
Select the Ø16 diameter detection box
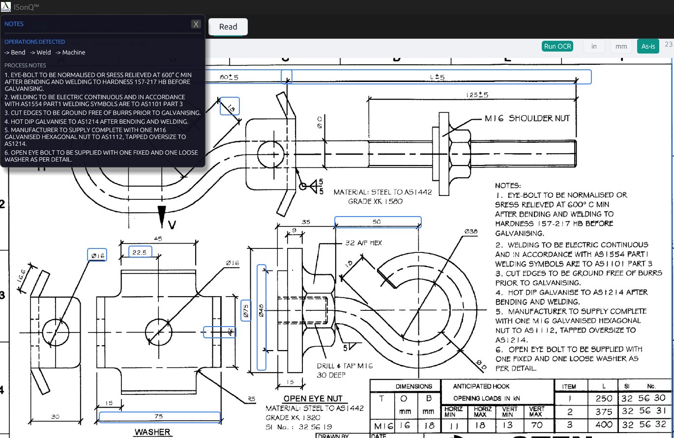coord(96,255)
